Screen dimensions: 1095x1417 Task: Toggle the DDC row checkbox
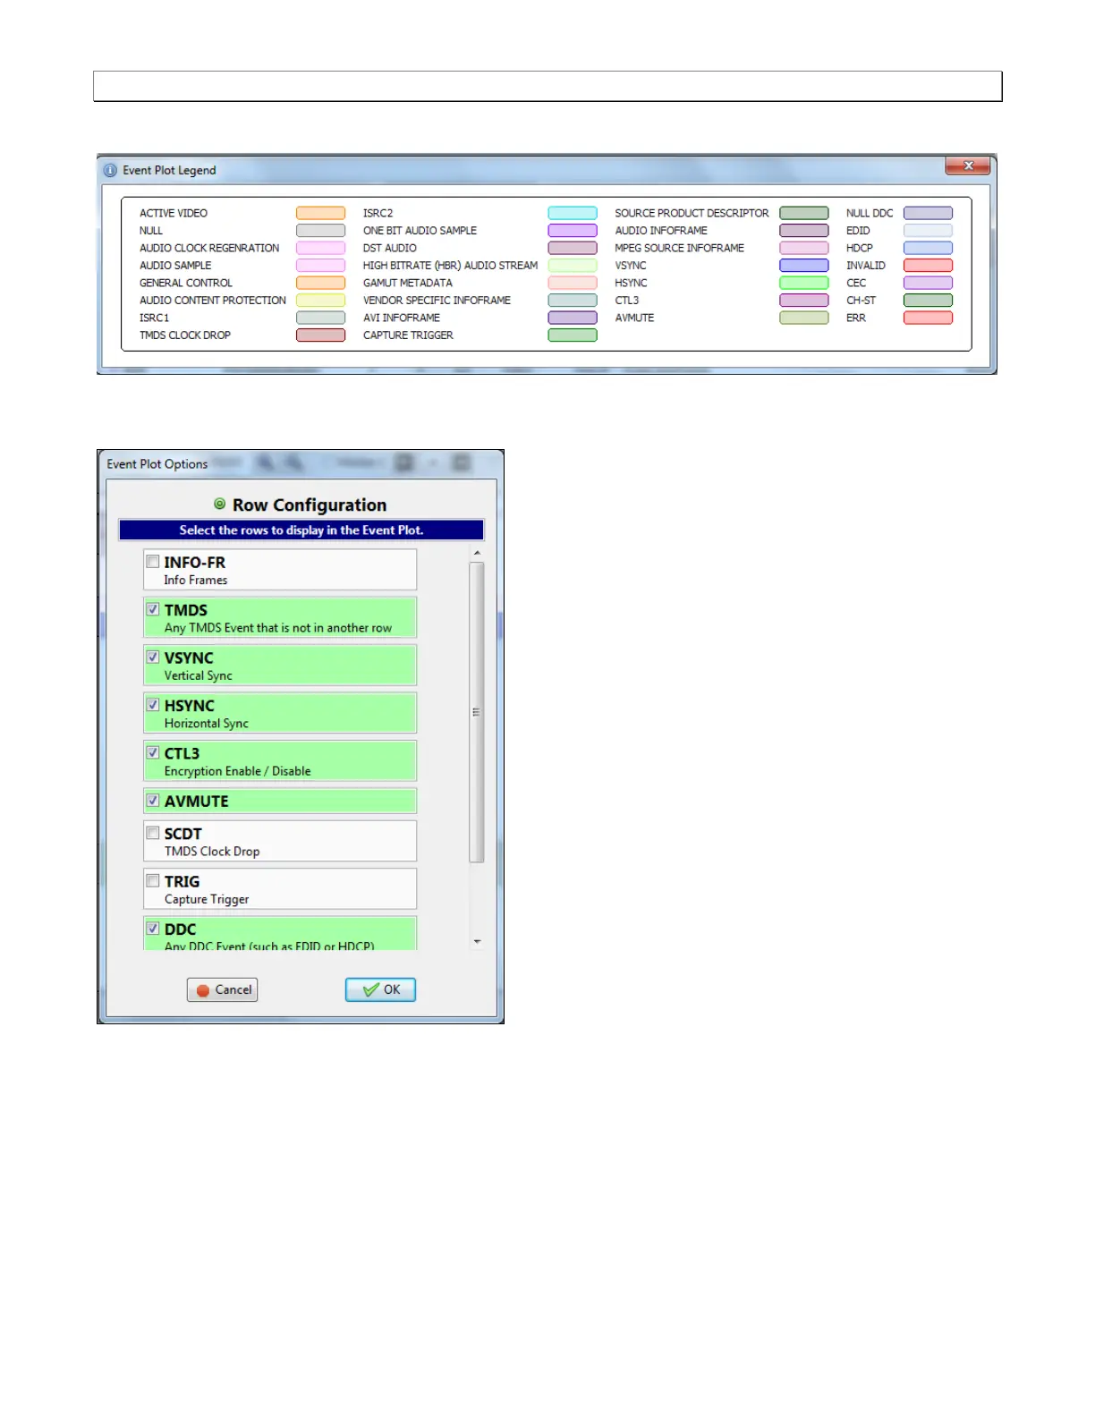coord(153,929)
